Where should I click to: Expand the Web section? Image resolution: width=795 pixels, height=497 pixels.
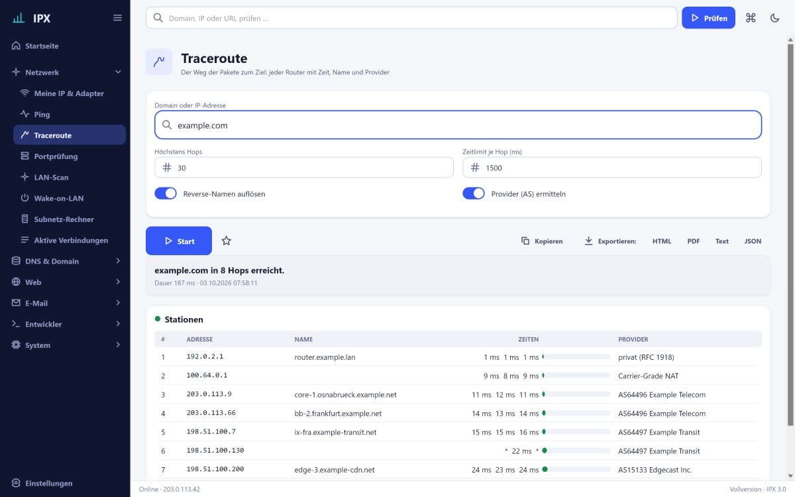click(65, 282)
